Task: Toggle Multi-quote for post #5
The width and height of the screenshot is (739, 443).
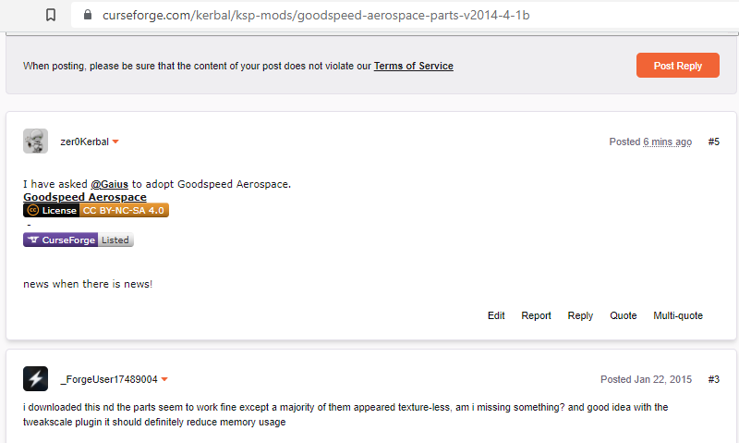Action: point(678,315)
